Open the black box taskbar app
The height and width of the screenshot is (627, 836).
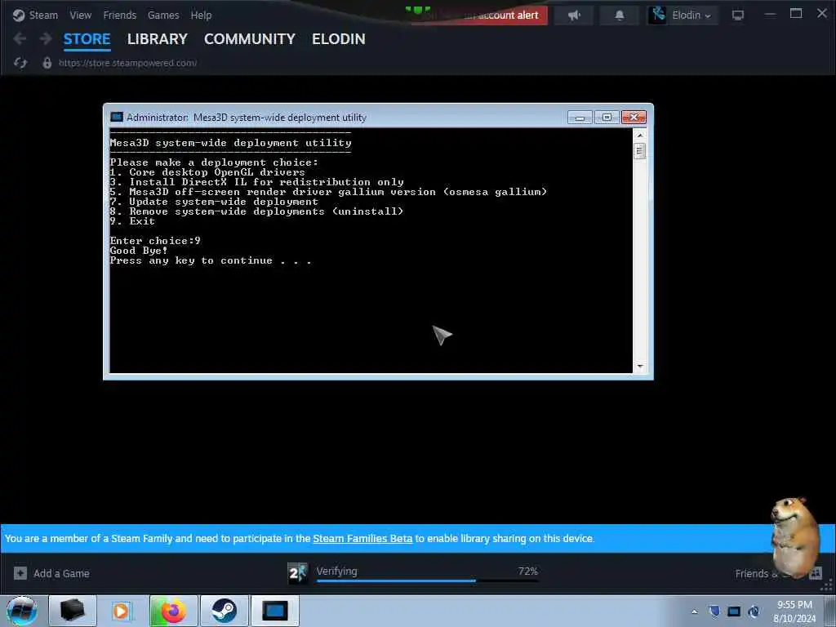(x=73, y=611)
